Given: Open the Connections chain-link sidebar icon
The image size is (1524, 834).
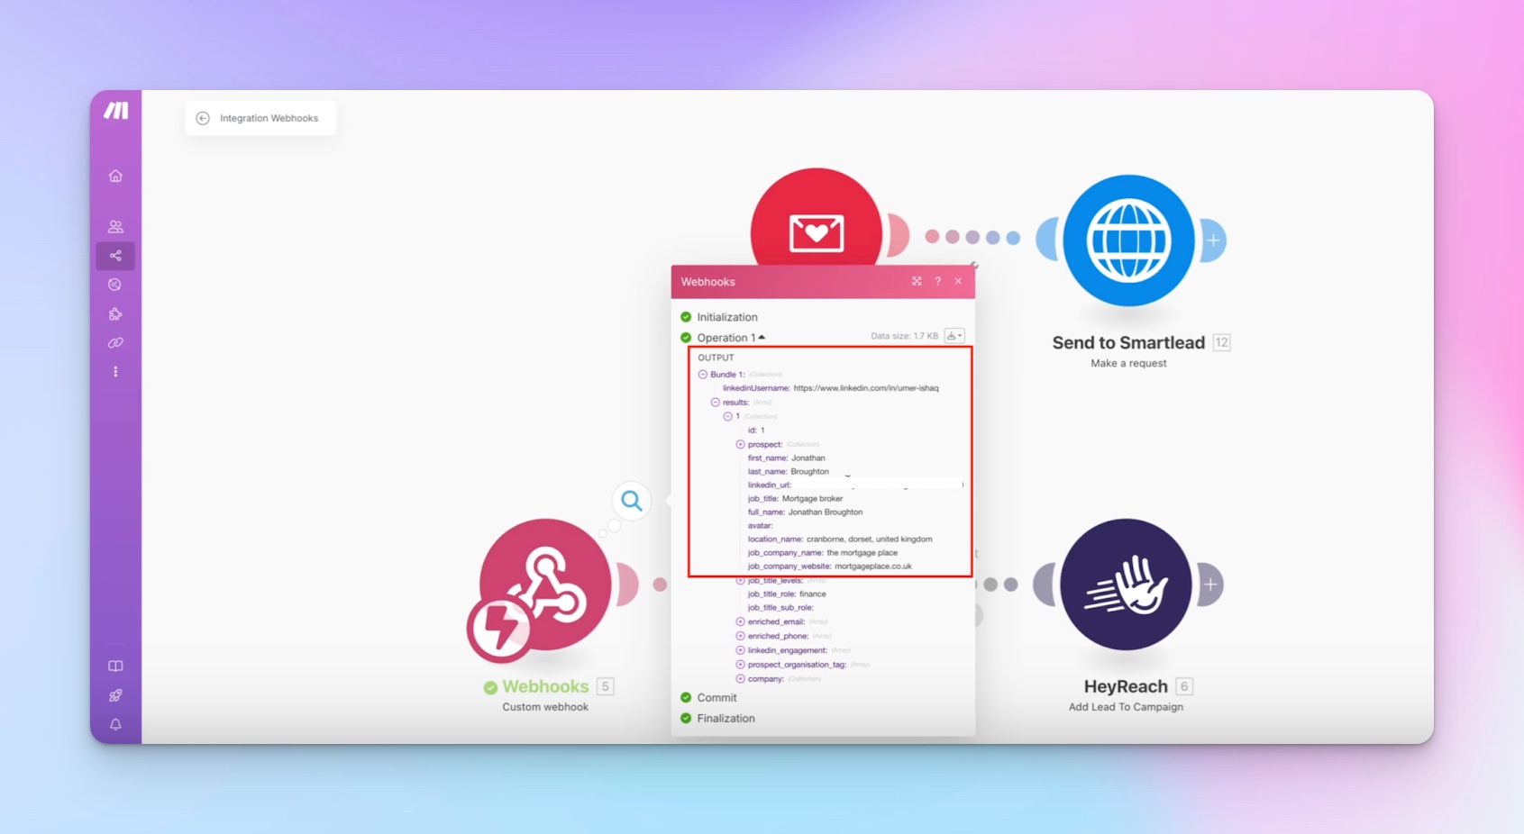Looking at the screenshot, I should pos(115,343).
